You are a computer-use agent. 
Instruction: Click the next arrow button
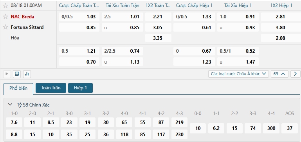[x=296, y=74]
